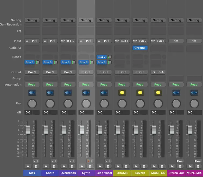Open the Kick channel Output Bus 1 menu
This screenshot has height=177, width=203.
tap(32, 72)
